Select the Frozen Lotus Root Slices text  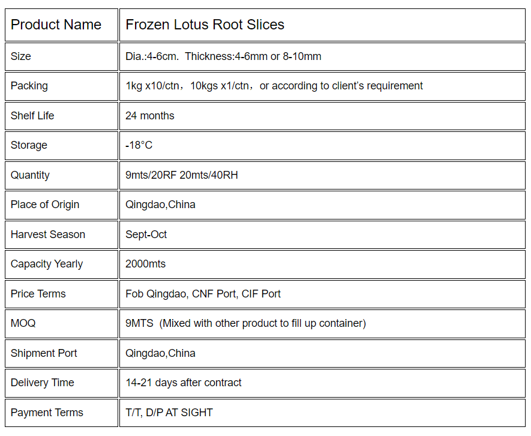tap(205, 25)
